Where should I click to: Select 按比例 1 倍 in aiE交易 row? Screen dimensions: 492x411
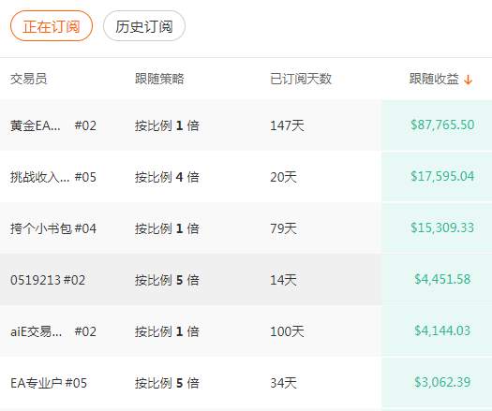pos(167,331)
